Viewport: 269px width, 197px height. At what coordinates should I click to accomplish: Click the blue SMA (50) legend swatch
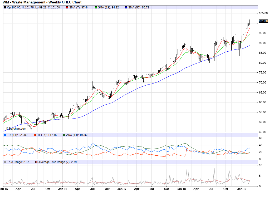tap(126, 7)
